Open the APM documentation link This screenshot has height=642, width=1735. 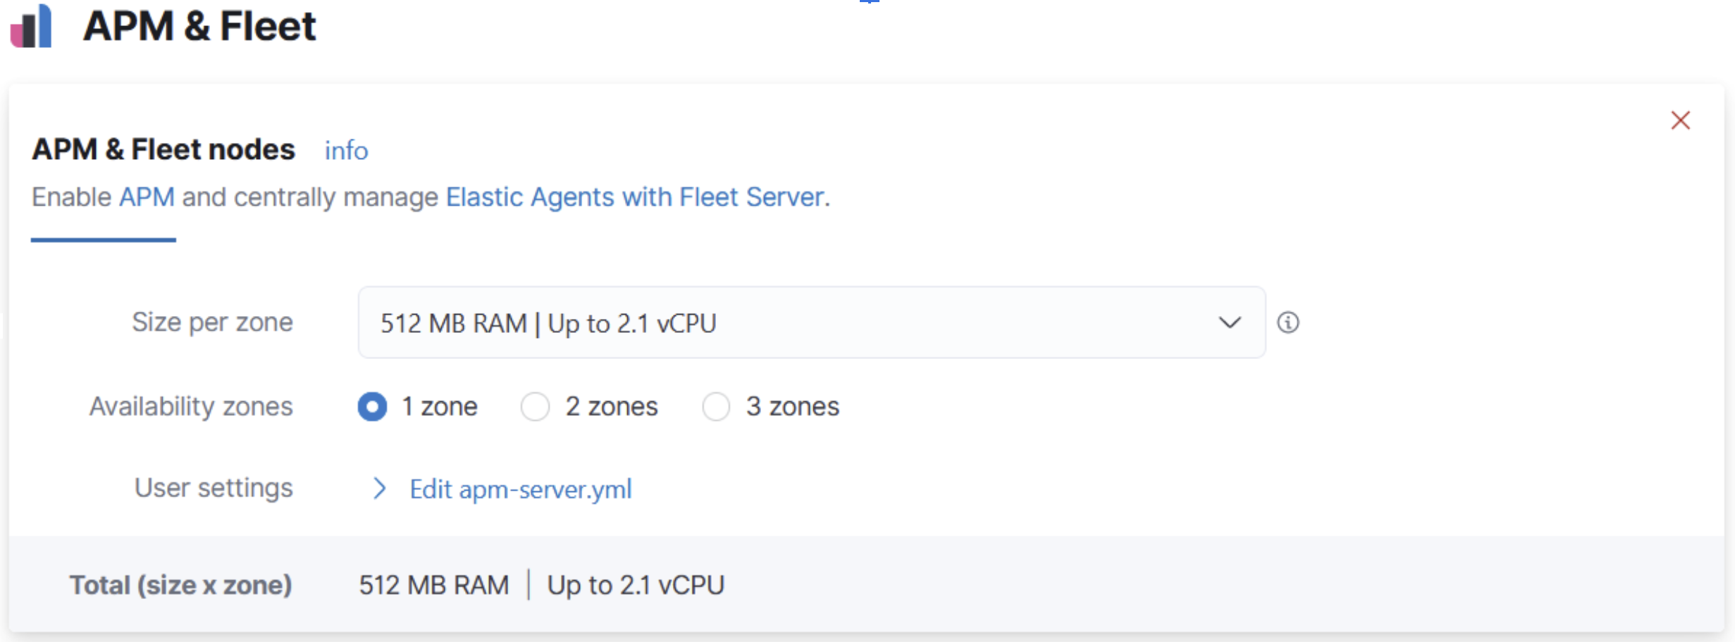[x=146, y=196]
